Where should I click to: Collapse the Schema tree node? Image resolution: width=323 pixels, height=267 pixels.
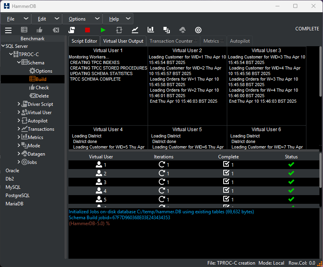(19, 62)
